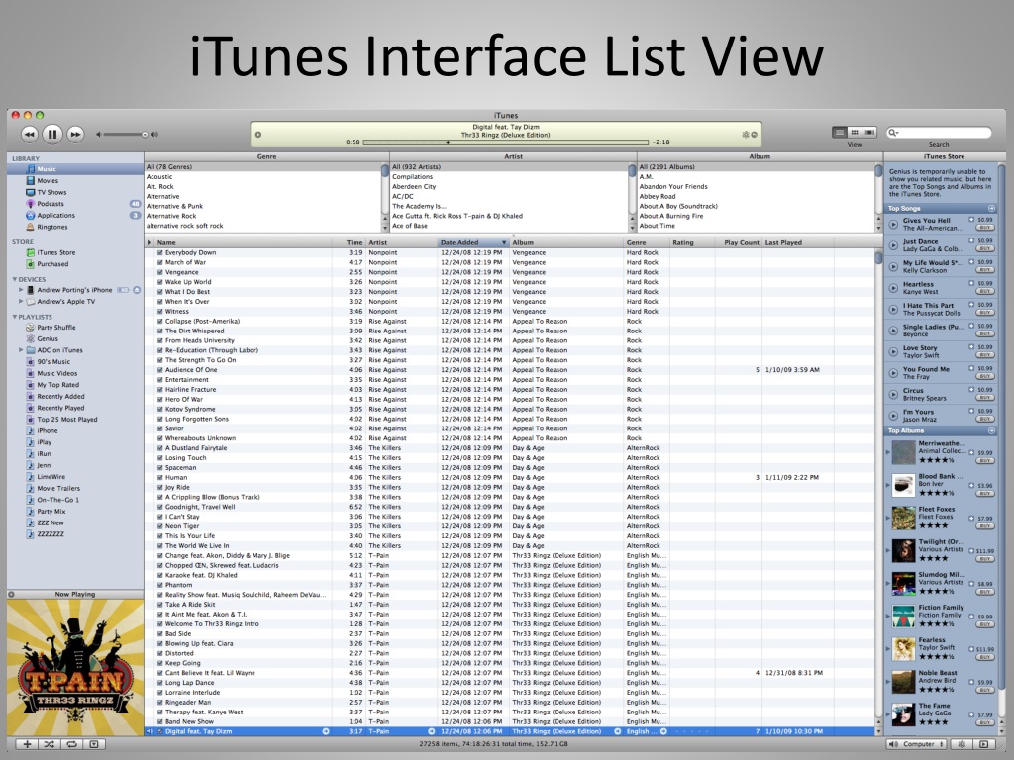This screenshot has width=1014, height=760.
Task: Select Alt. Rock in the Genre list
Action: point(160,186)
